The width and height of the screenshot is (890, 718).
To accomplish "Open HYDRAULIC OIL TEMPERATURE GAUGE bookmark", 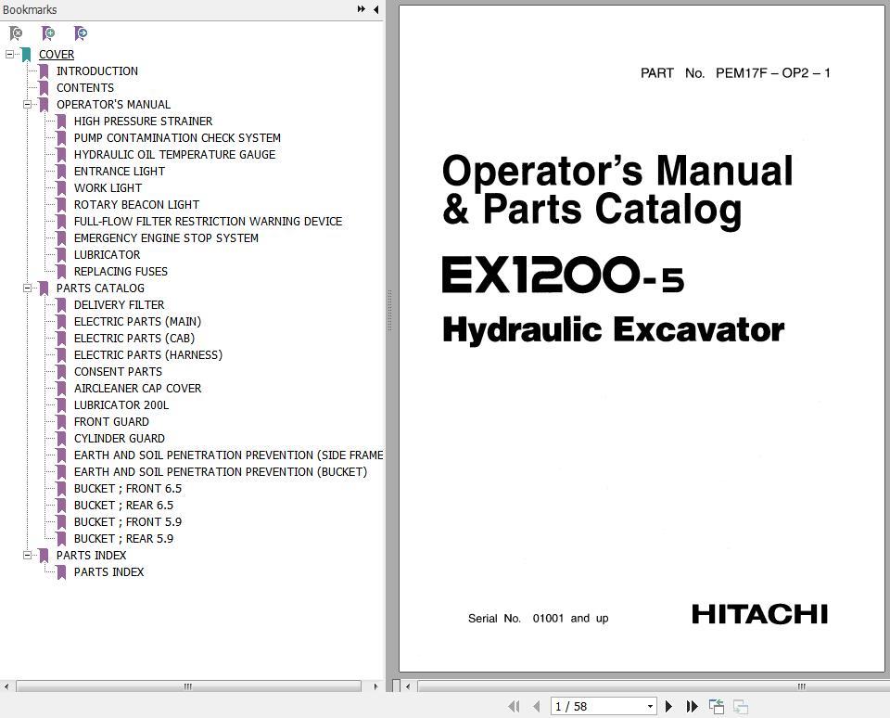I will (x=175, y=155).
